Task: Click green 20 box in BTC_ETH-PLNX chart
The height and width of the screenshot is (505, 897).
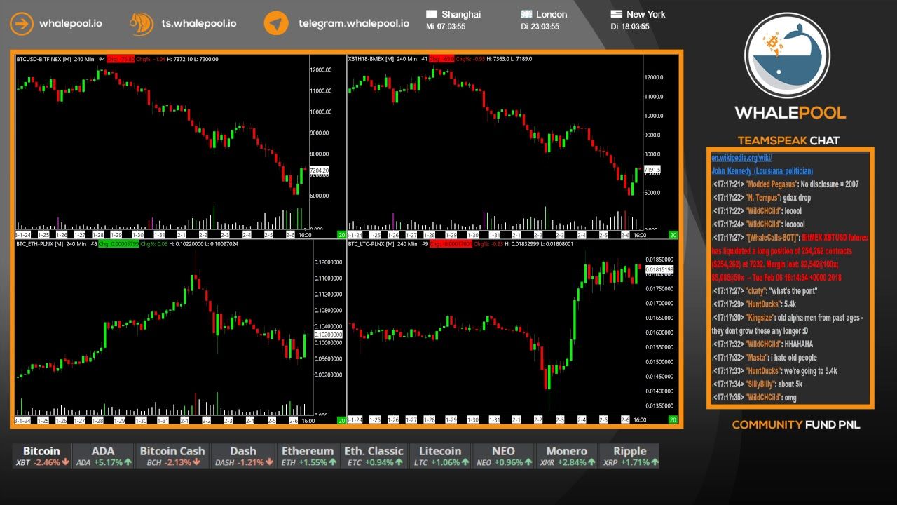Action: (341, 420)
